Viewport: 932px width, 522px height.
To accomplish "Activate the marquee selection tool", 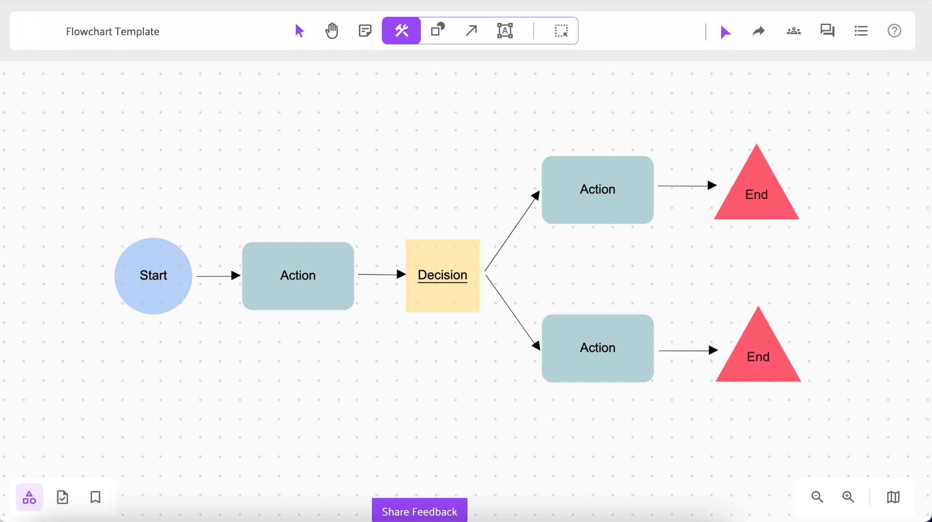I will click(561, 31).
